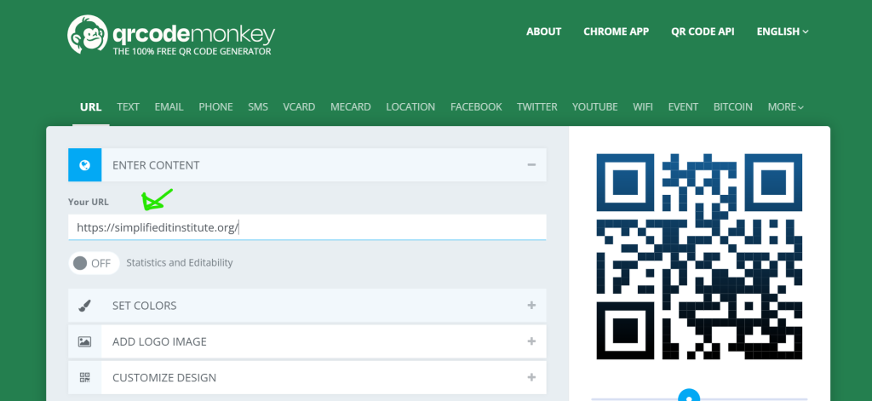This screenshot has width=872, height=401.
Task: Go to the QR Code API link
Action: click(702, 32)
